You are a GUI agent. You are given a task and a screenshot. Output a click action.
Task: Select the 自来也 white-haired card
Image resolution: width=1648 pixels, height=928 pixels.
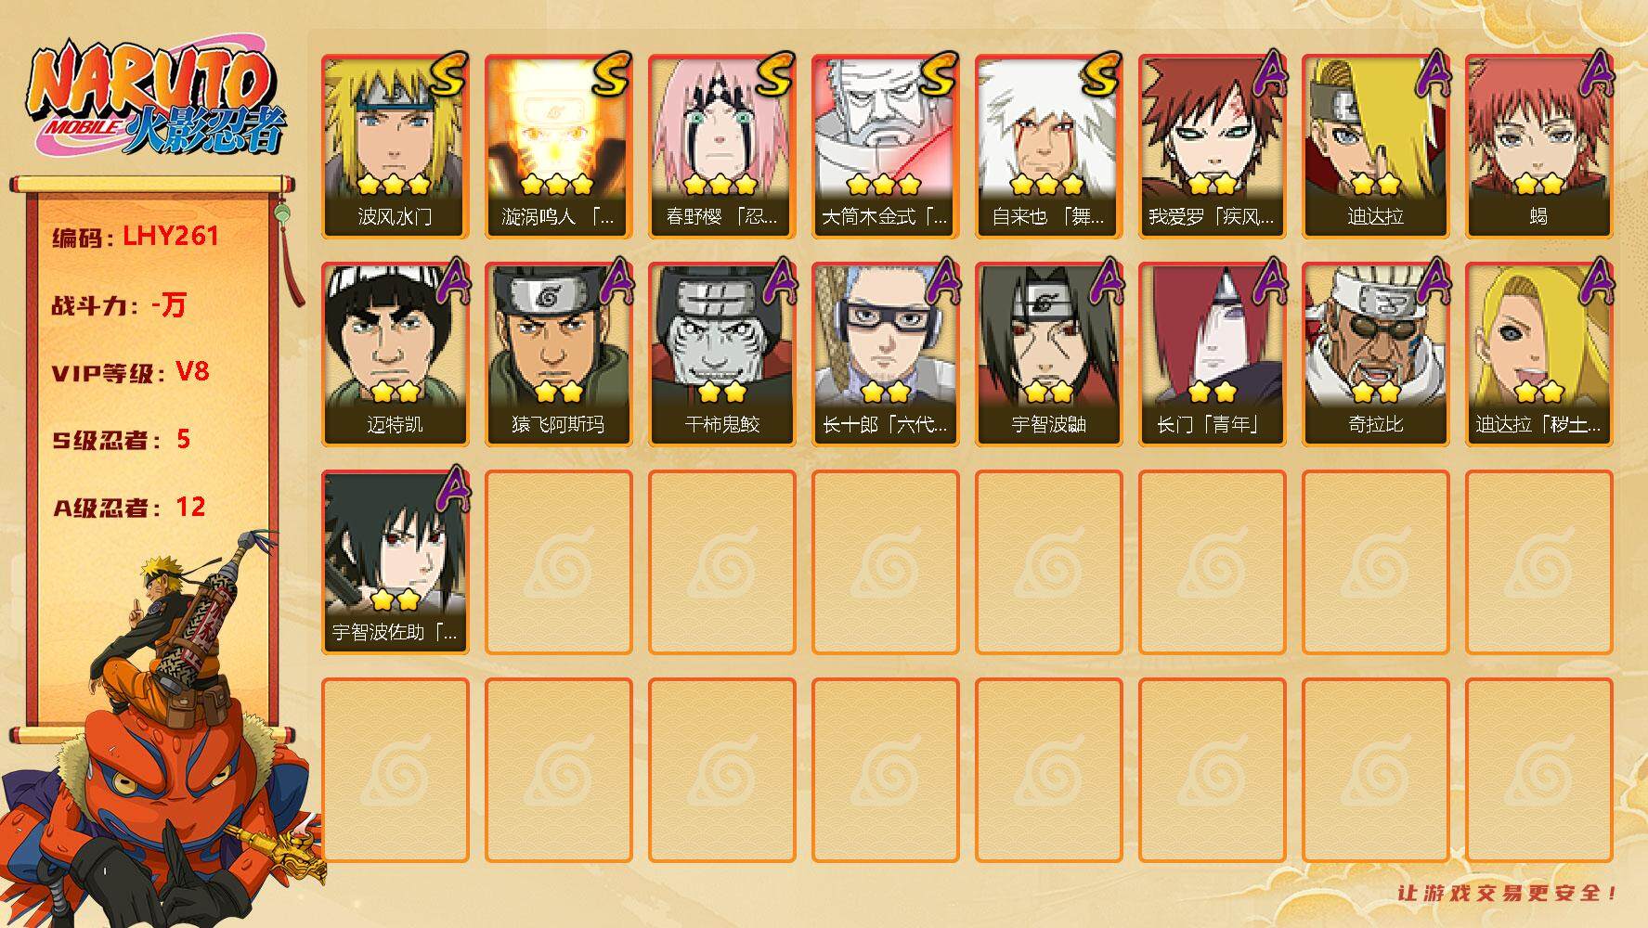tap(1049, 147)
